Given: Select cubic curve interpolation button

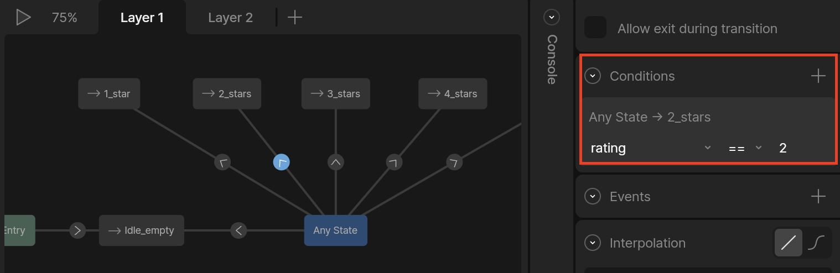Looking at the screenshot, I should (x=816, y=243).
